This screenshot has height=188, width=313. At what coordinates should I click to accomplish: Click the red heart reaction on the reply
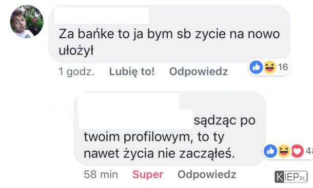(298, 151)
